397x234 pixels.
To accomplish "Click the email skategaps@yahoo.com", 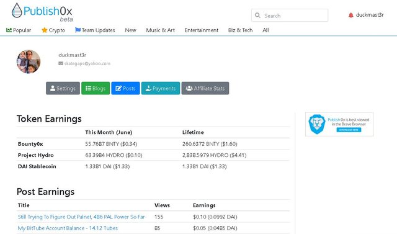I will click(x=87, y=63).
